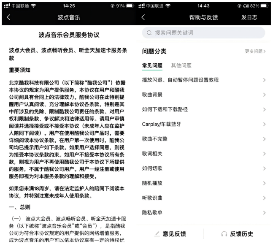The width and height of the screenshot is (273, 244).
Task: Tap the 14:25 clock on left screen
Action: (x=69, y=6)
